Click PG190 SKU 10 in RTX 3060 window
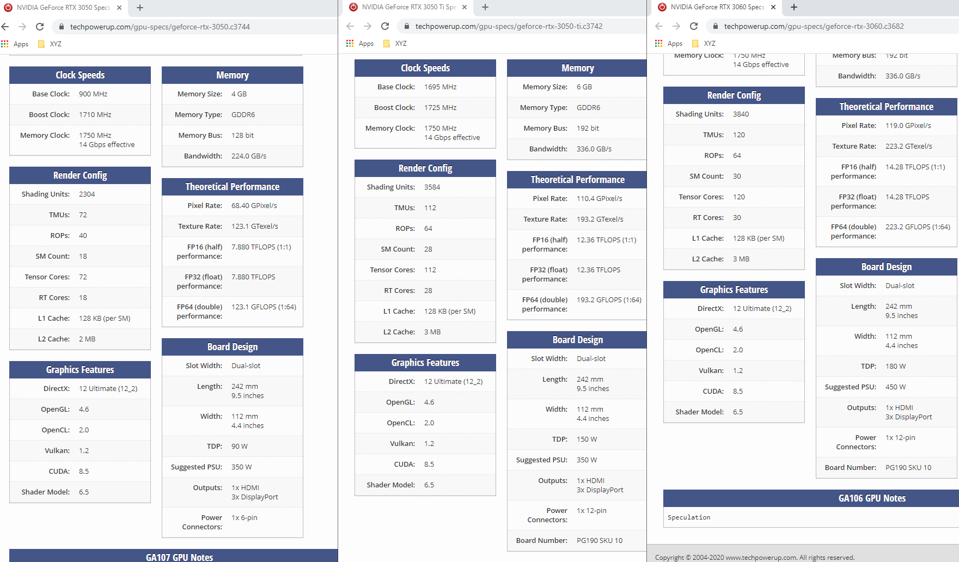 coord(908,468)
